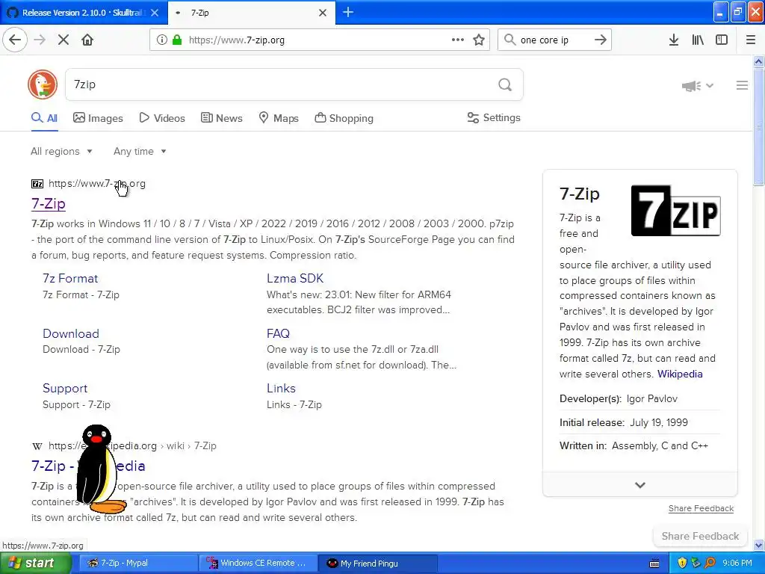Click the 7-Zip logo in info panel

click(x=675, y=210)
